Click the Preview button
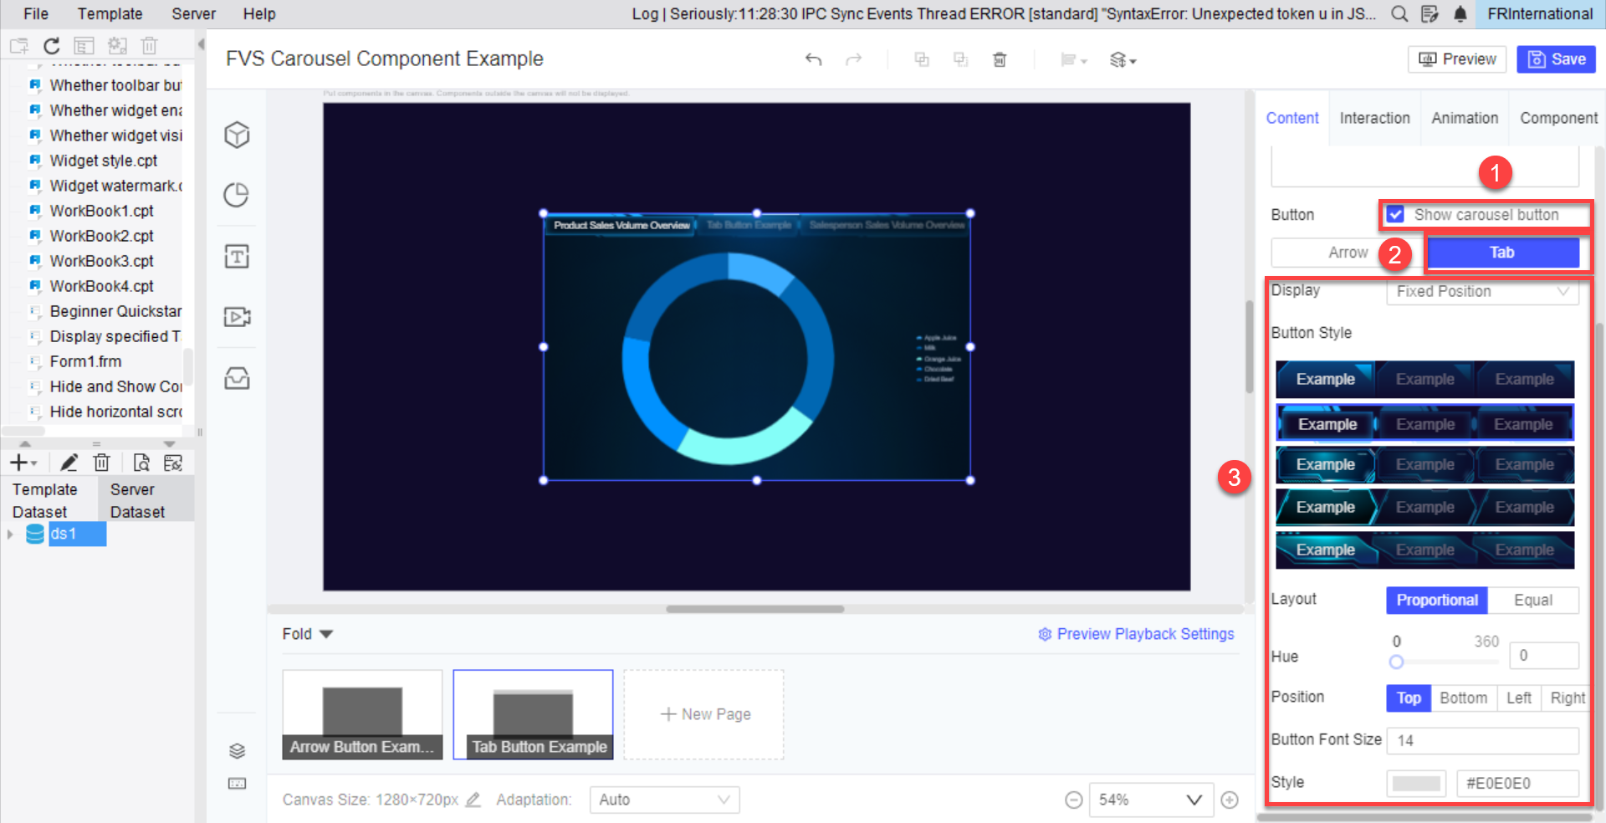1606x823 pixels. [x=1457, y=59]
